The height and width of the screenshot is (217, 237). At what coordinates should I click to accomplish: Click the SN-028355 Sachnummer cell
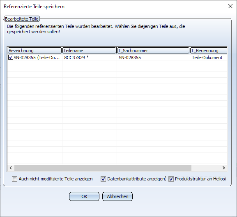(x=130, y=58)
